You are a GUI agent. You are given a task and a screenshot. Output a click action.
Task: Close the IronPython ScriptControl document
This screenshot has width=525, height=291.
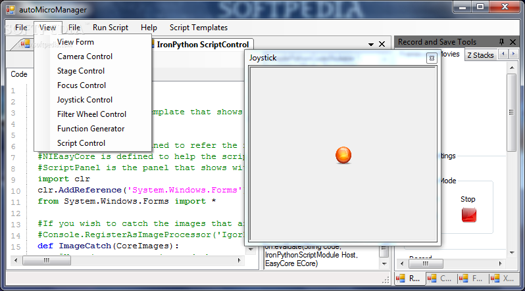click(382, 44)
